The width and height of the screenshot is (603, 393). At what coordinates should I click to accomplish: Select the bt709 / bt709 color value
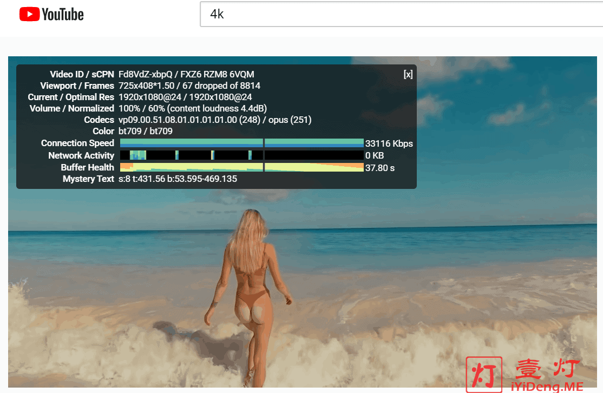coord(146,131)
